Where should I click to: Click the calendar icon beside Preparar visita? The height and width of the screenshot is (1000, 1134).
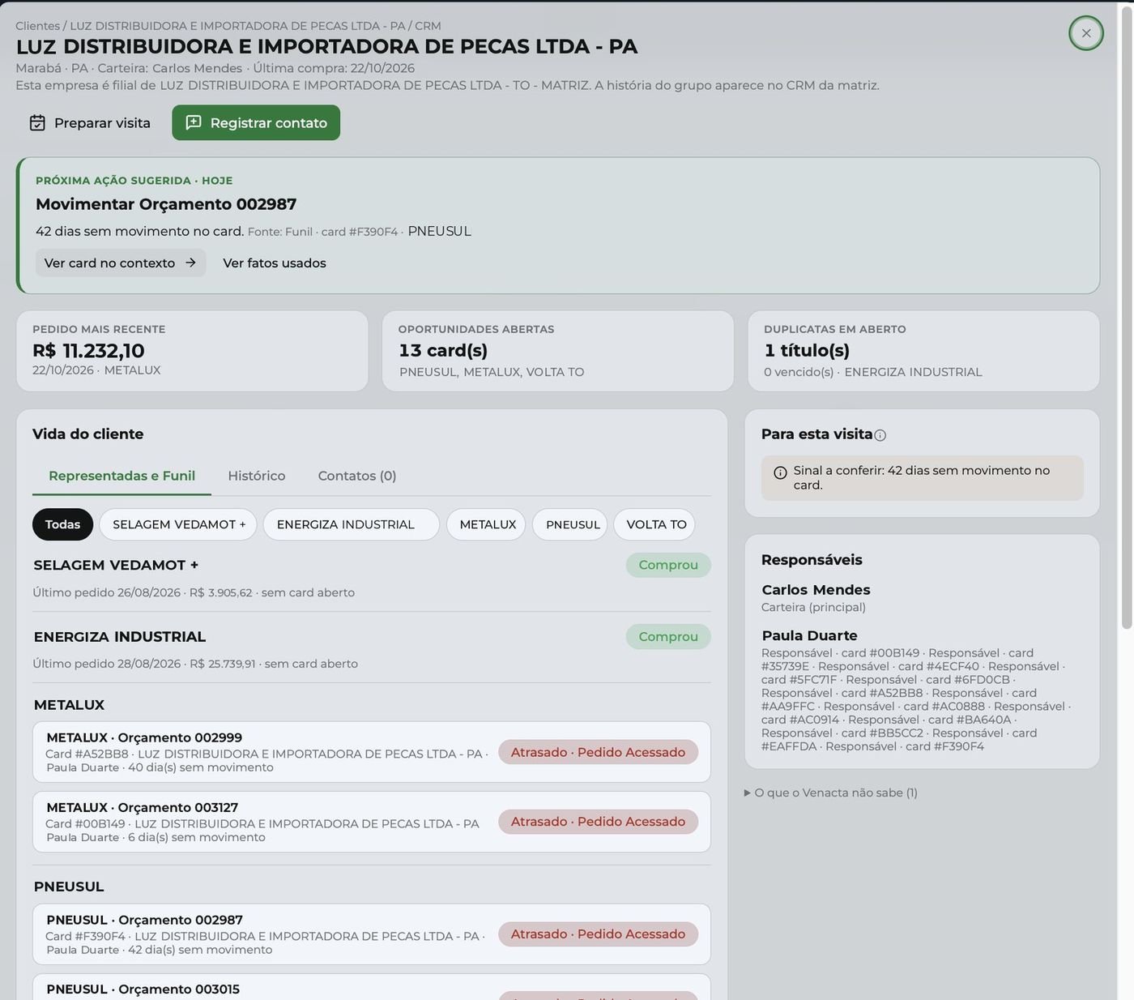coord(37,122)
